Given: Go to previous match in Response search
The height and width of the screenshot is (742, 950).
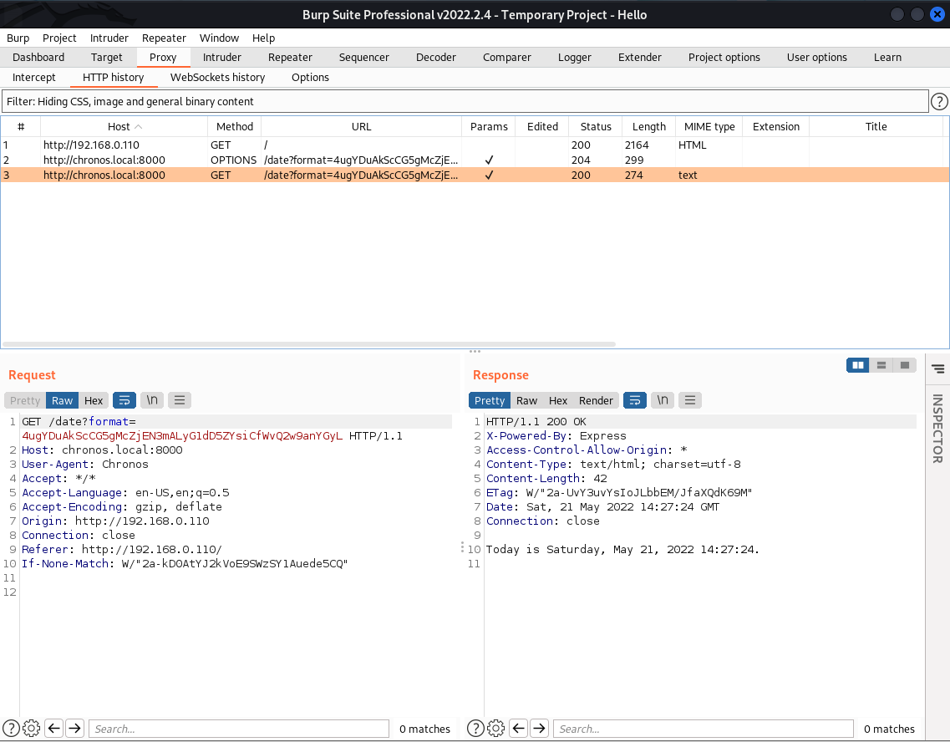Looking at the screenshot, I should (519, 729).
